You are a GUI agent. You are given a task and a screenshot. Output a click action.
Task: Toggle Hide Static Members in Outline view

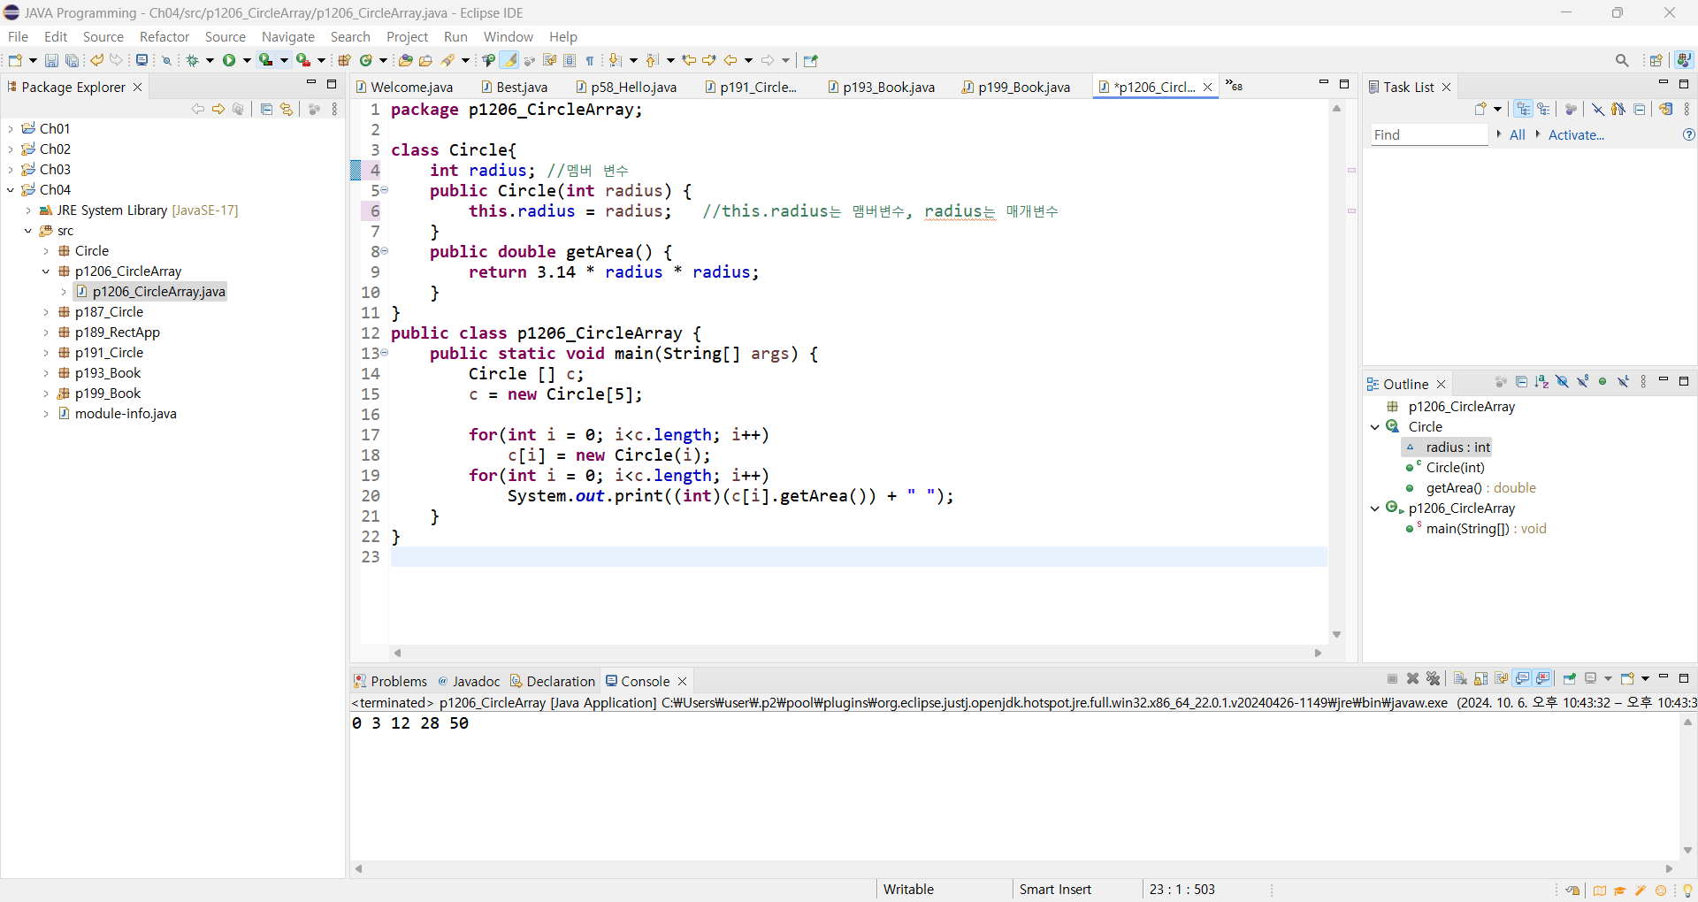(1582, 382)
